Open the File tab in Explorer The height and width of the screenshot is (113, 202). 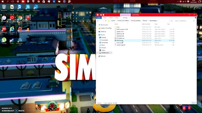pyautogui.click(x=99, y=18)
